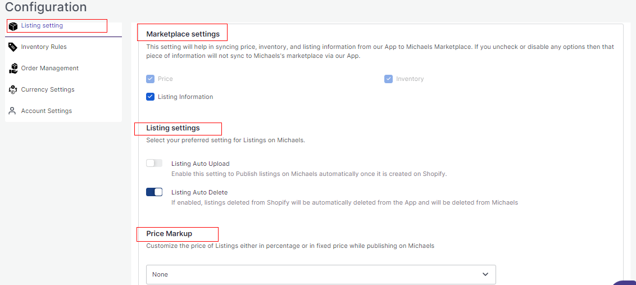
Task: Click the Price Markup dropdown chevron arrow
Action: click(485, 274)
